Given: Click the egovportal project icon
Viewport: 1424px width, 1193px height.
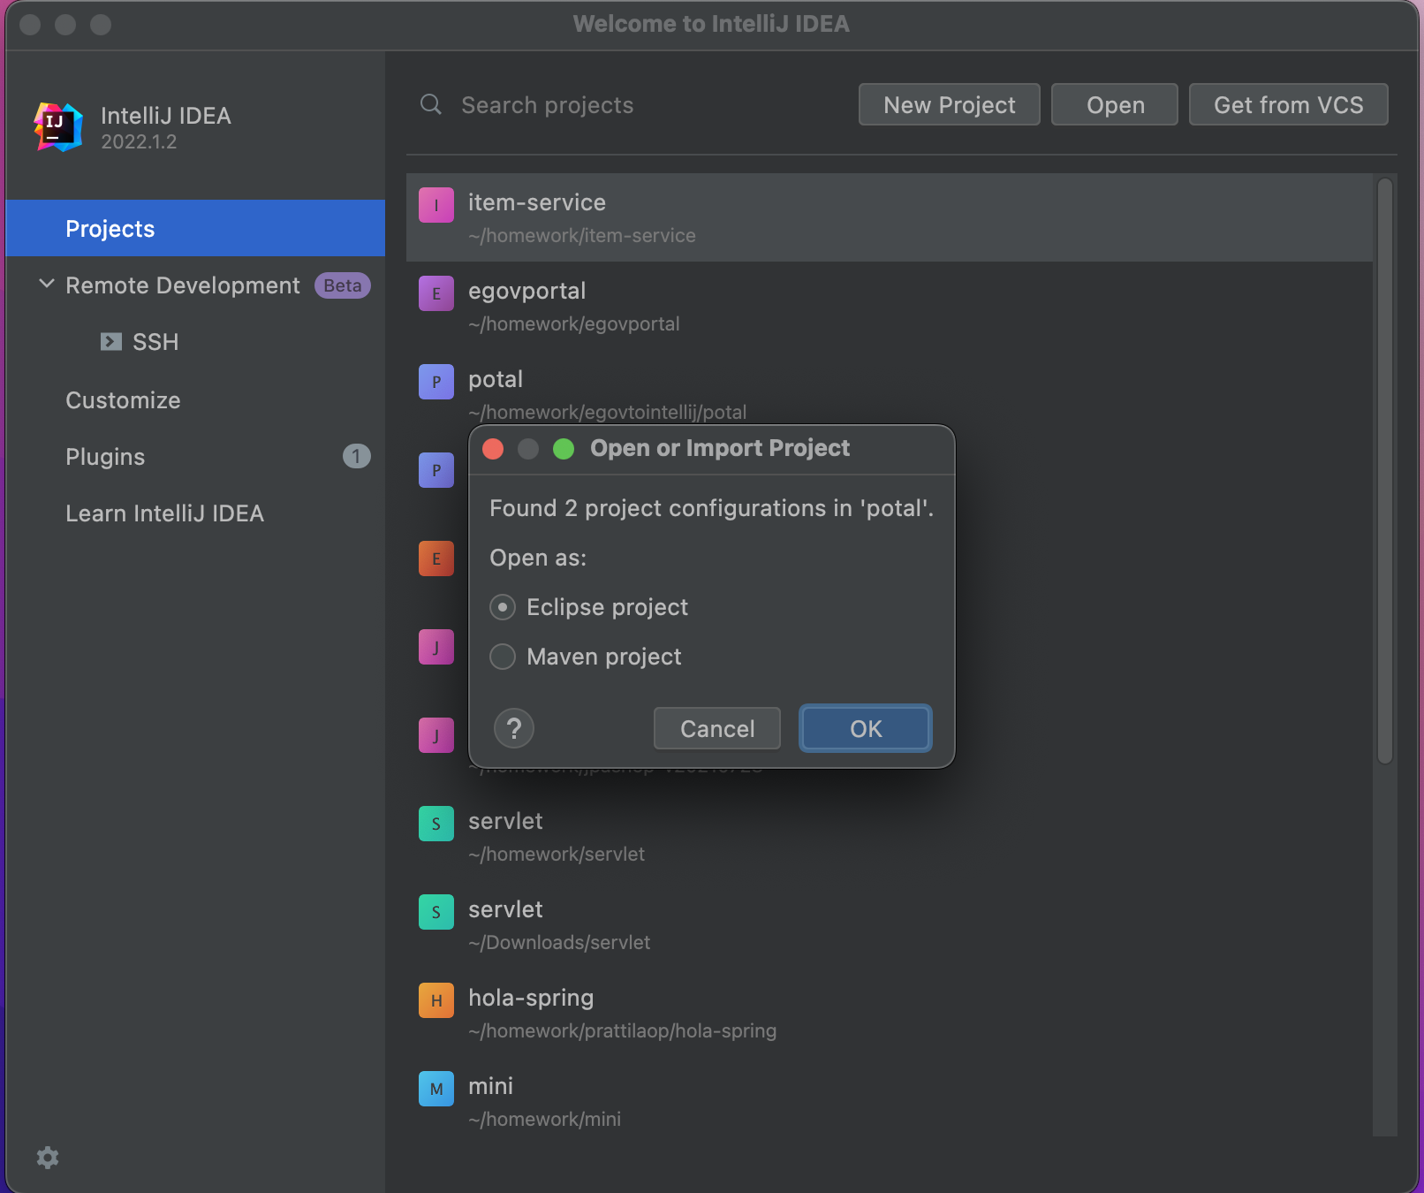Looking at the screenshot, I should [x=436, y=293].
